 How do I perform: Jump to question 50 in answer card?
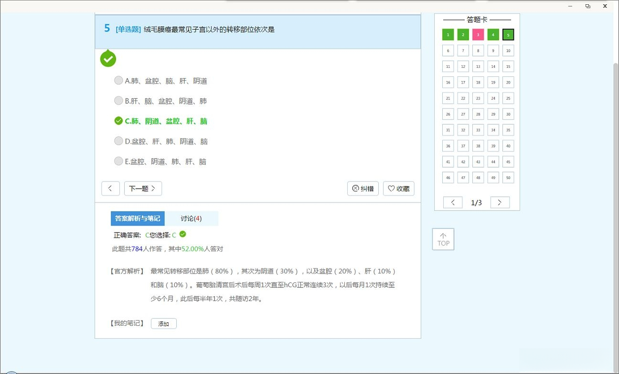click(508, 178)
